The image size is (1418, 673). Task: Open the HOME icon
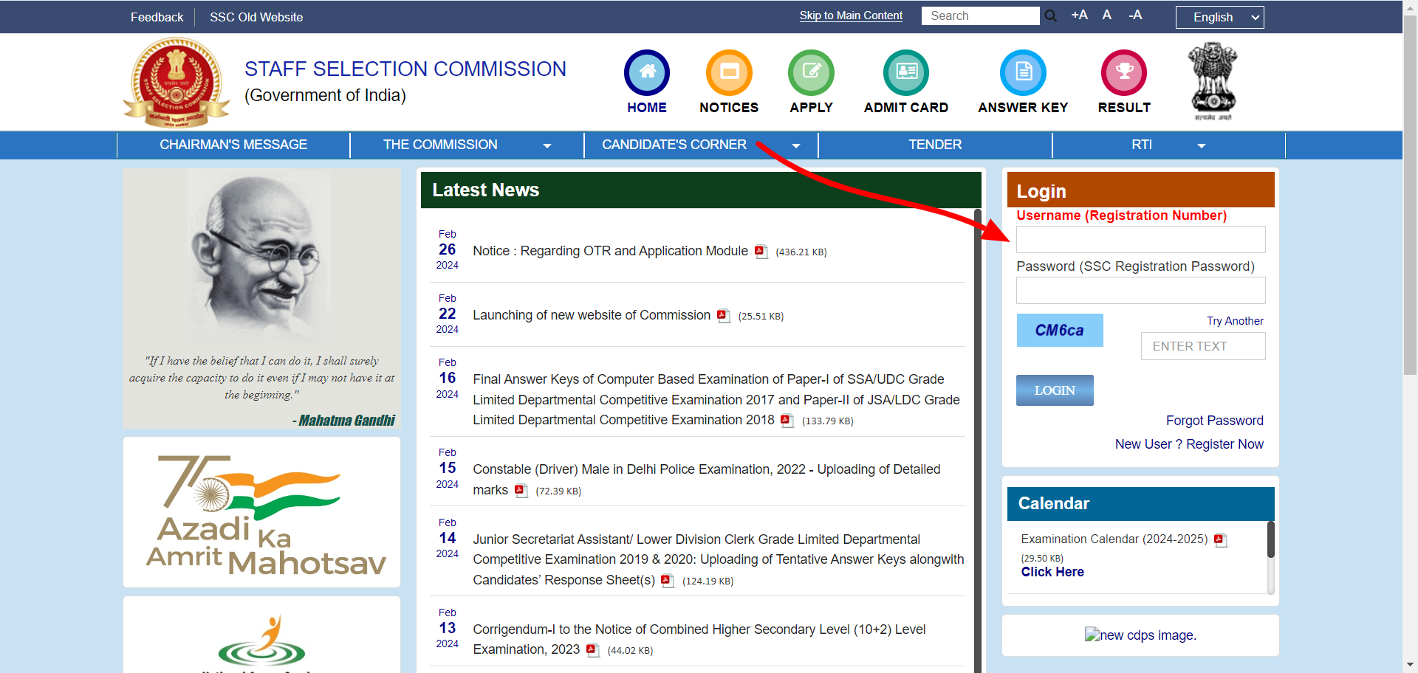(647, 72)
